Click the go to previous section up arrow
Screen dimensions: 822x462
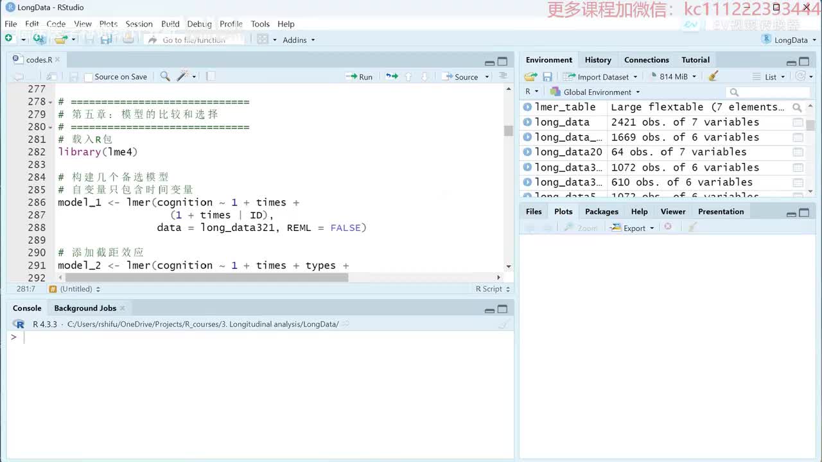[408, 76]
